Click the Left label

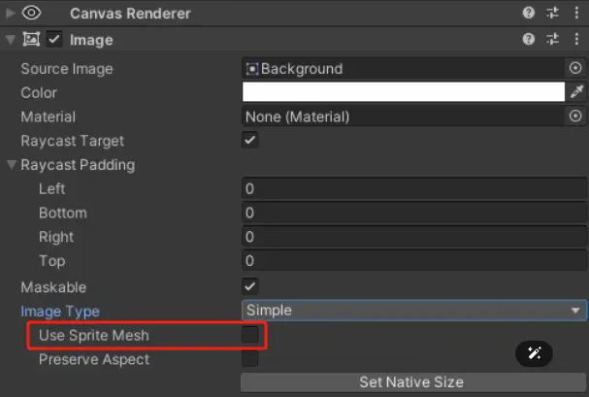52,188
